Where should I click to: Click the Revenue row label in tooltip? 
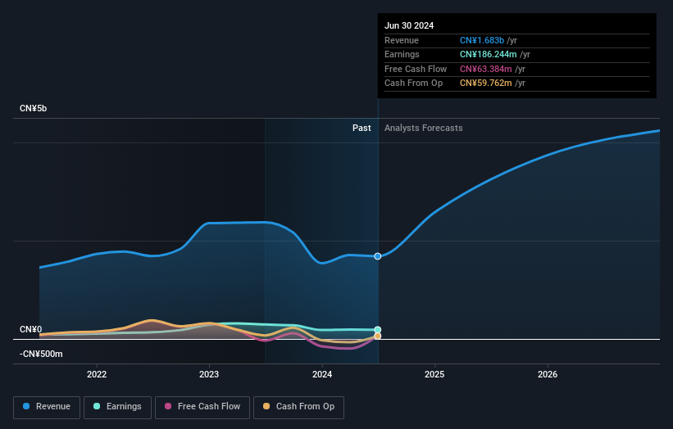tap(402, 40)
